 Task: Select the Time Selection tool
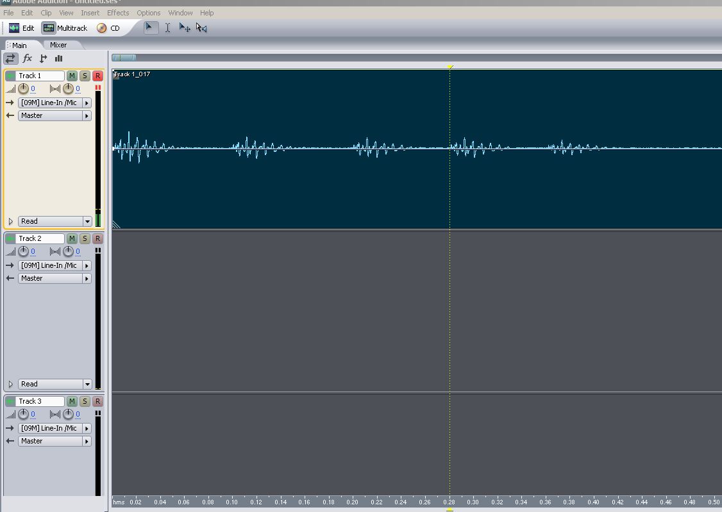click(x=167, y=28)
